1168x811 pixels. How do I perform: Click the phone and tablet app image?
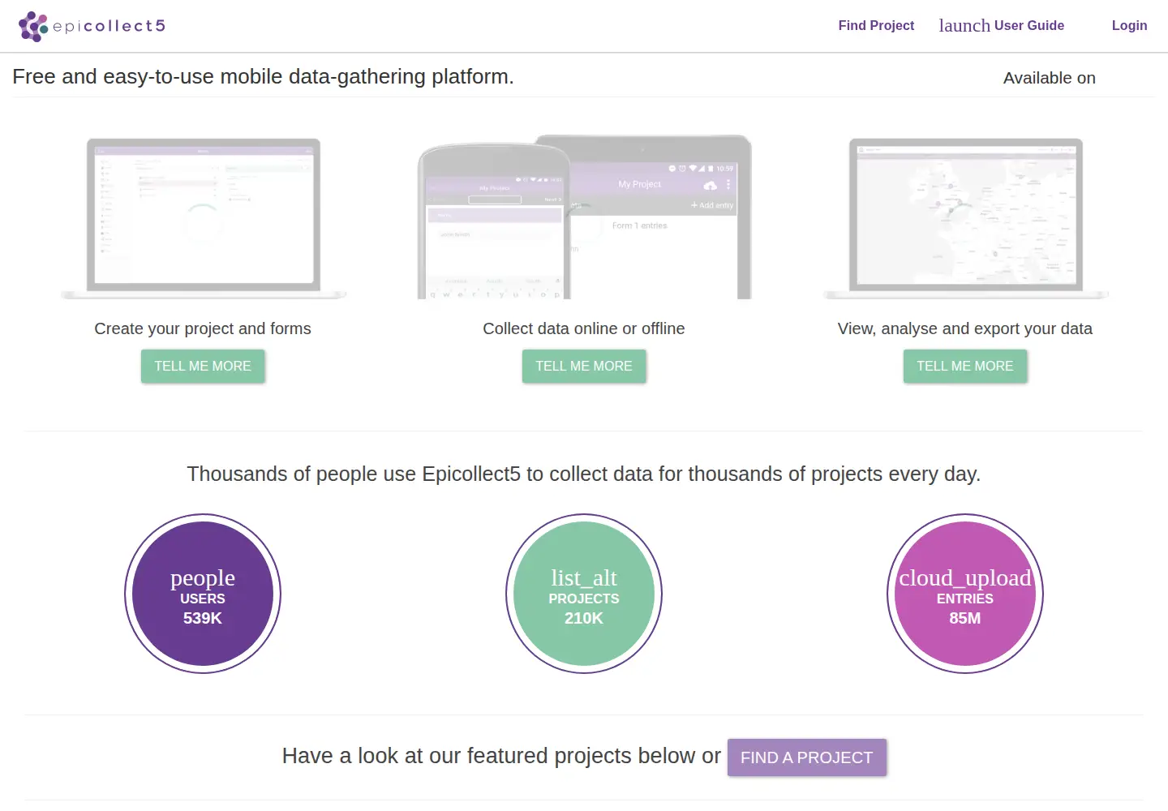[584, 217]
